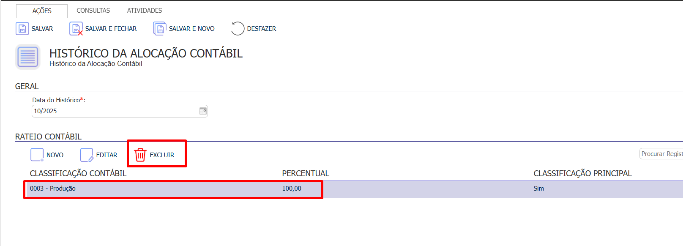Image resolution: width=683 pixels, height=246 pixels.
Task: Go to the Atividades tab
Action: point(145,11)
